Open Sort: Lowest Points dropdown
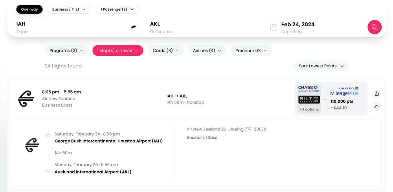Viewport: 393px width, 192px height. [321, 66]
